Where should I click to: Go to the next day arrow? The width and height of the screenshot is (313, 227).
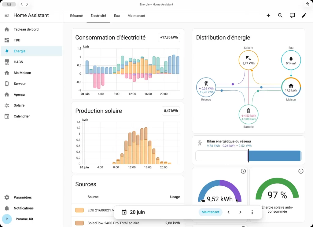click(240, 212)
